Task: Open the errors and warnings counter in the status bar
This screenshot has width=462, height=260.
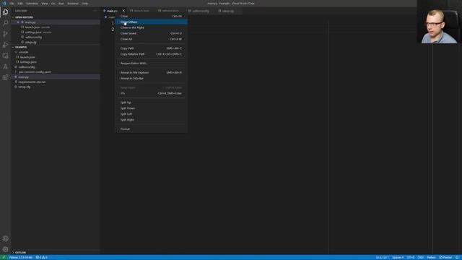Action: point(42,257)
